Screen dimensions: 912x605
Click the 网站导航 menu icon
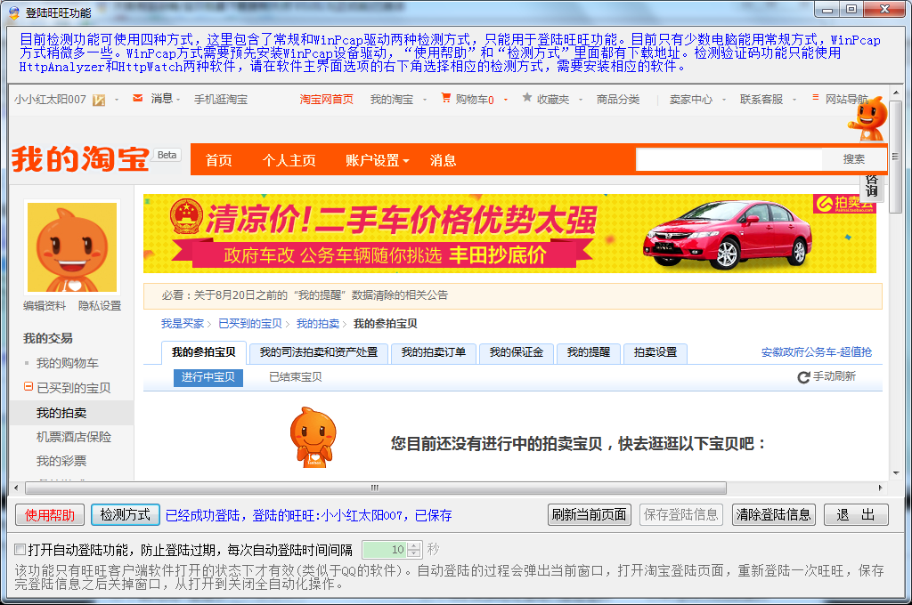[815, 98]
